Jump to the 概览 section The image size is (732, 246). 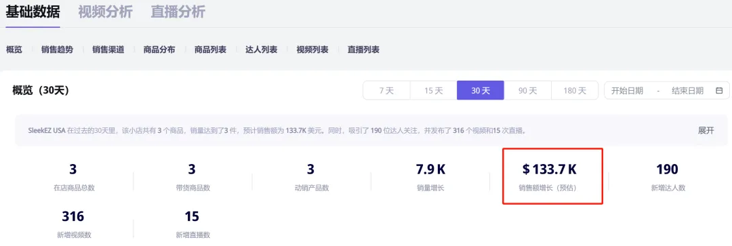[x=14, y=49]
